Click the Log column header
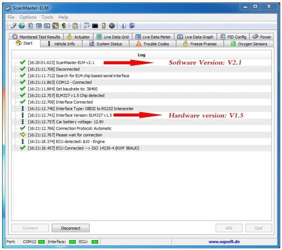Viewport: 282px width, 250px height. [142, 55]
